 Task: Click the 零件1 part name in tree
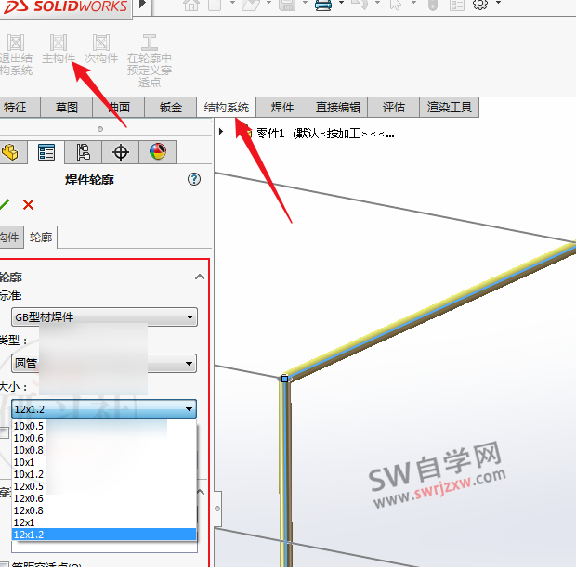click(270, 134)
